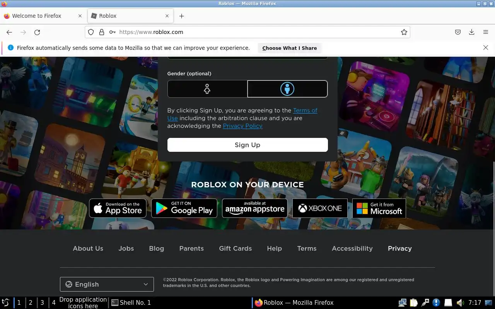
Task: Open Firefox application menu
Action: coord(486,32)
